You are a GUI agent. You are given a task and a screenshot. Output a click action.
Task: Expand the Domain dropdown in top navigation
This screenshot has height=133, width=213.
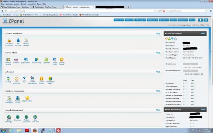(x=164, y=20)
